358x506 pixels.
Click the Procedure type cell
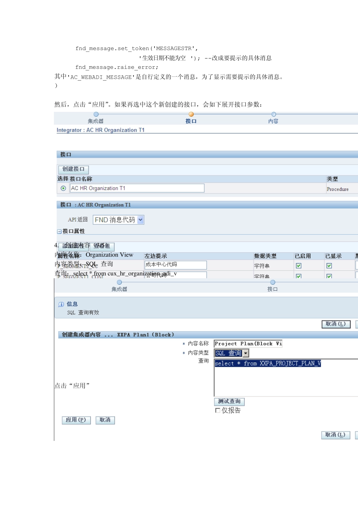(x=338, y=189)
